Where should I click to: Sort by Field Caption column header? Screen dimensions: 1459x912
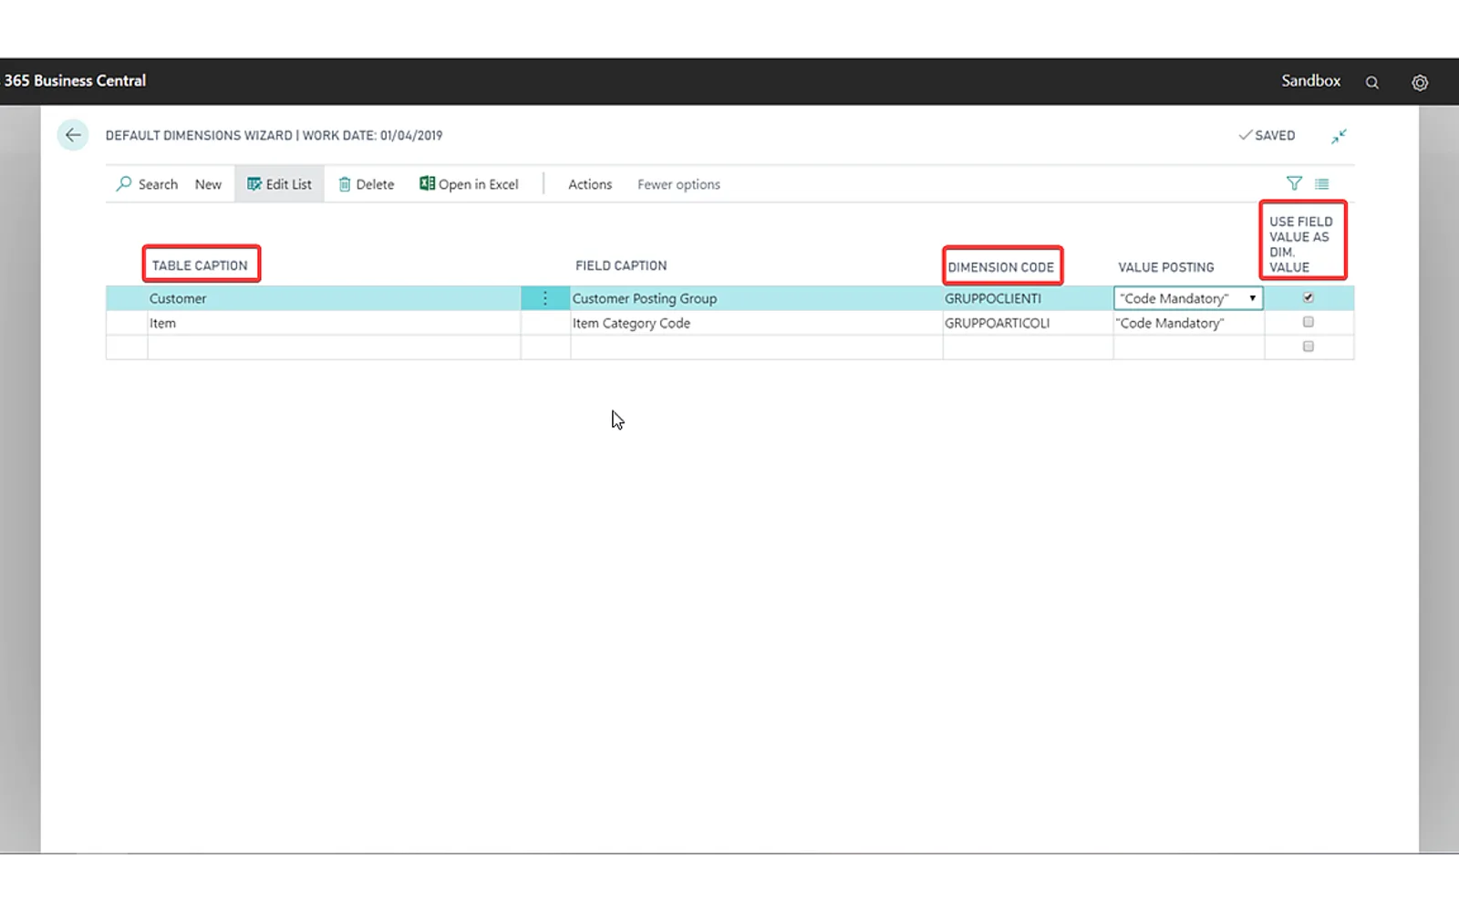pyautogui.click(x=621, y=265)
